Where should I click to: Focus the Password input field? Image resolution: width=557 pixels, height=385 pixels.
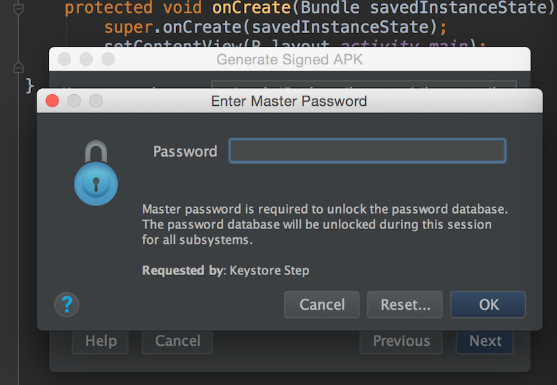[x=367, y=150]
